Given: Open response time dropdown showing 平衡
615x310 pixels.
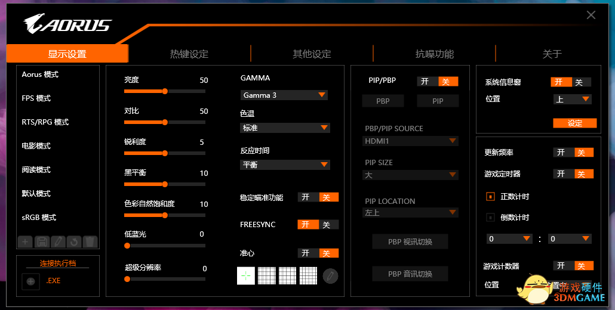Looking at the screenshot, I should click(285, 165).
